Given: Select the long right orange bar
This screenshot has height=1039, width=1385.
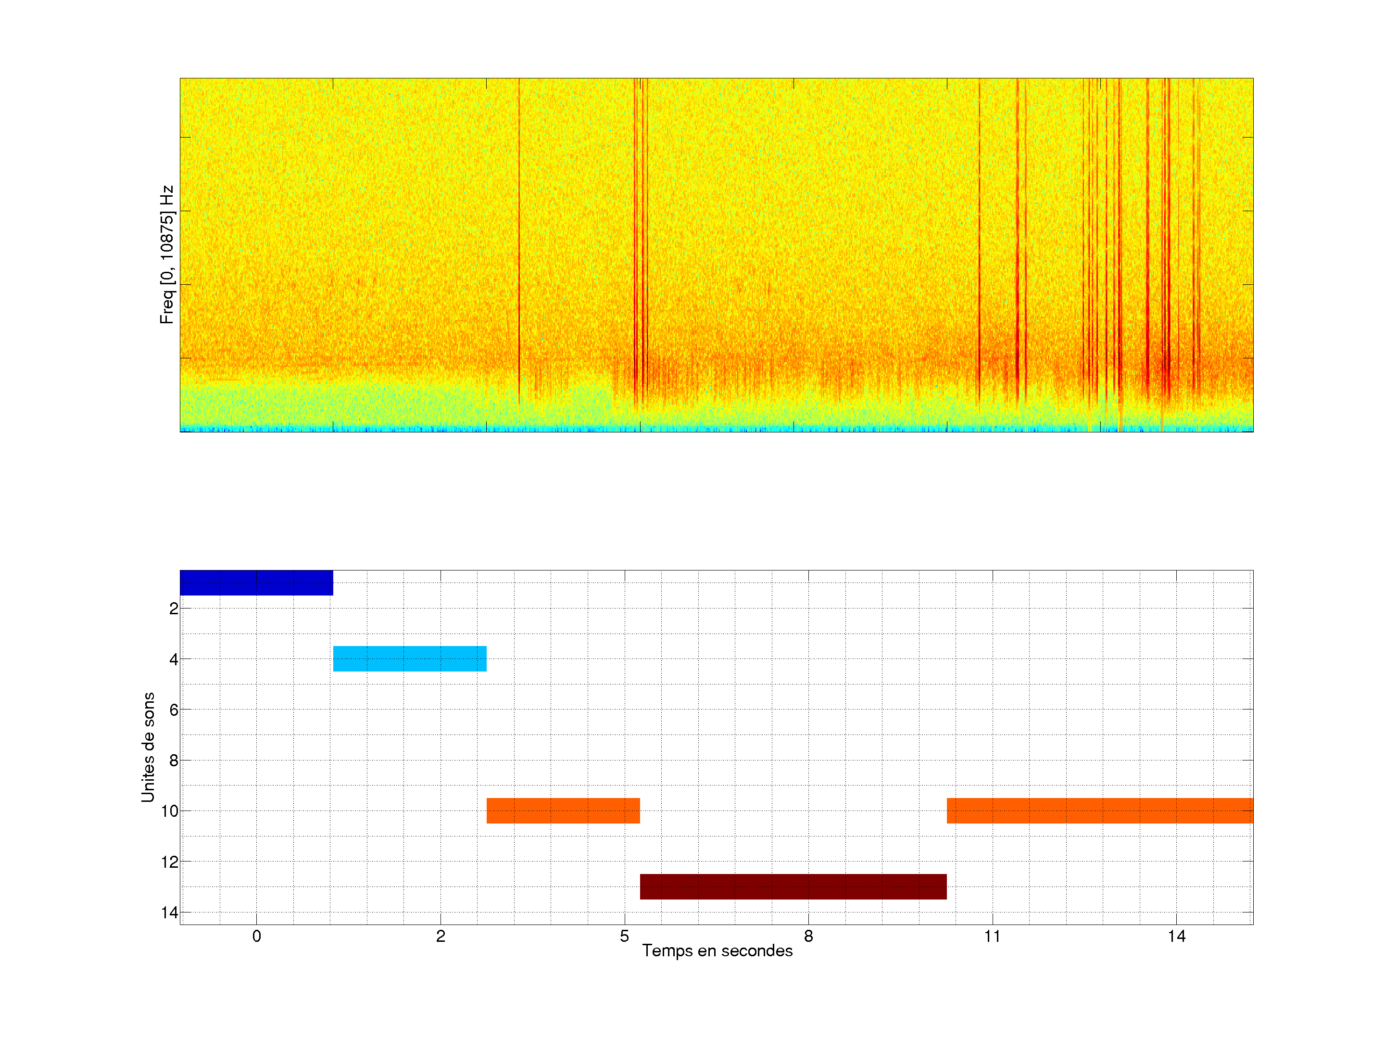Looking at the screenshot, I should click(1099, 811).
